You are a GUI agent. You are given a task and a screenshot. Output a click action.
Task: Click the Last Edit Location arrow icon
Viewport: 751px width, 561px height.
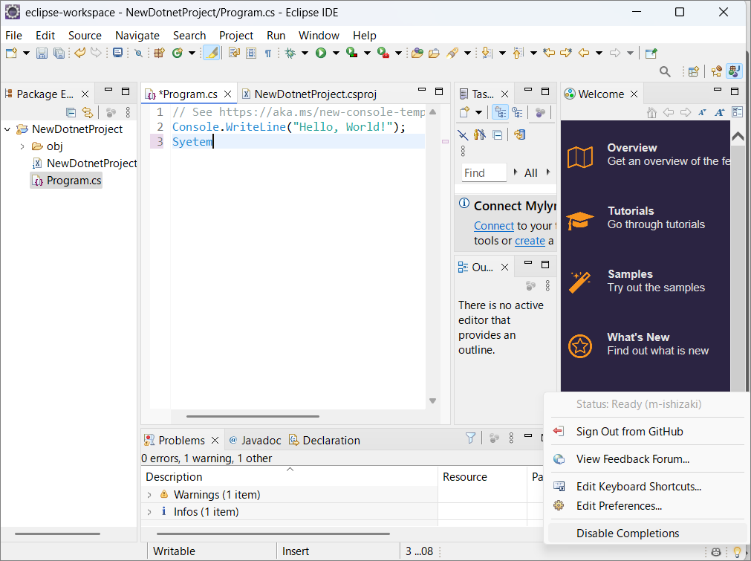[549, 53]
